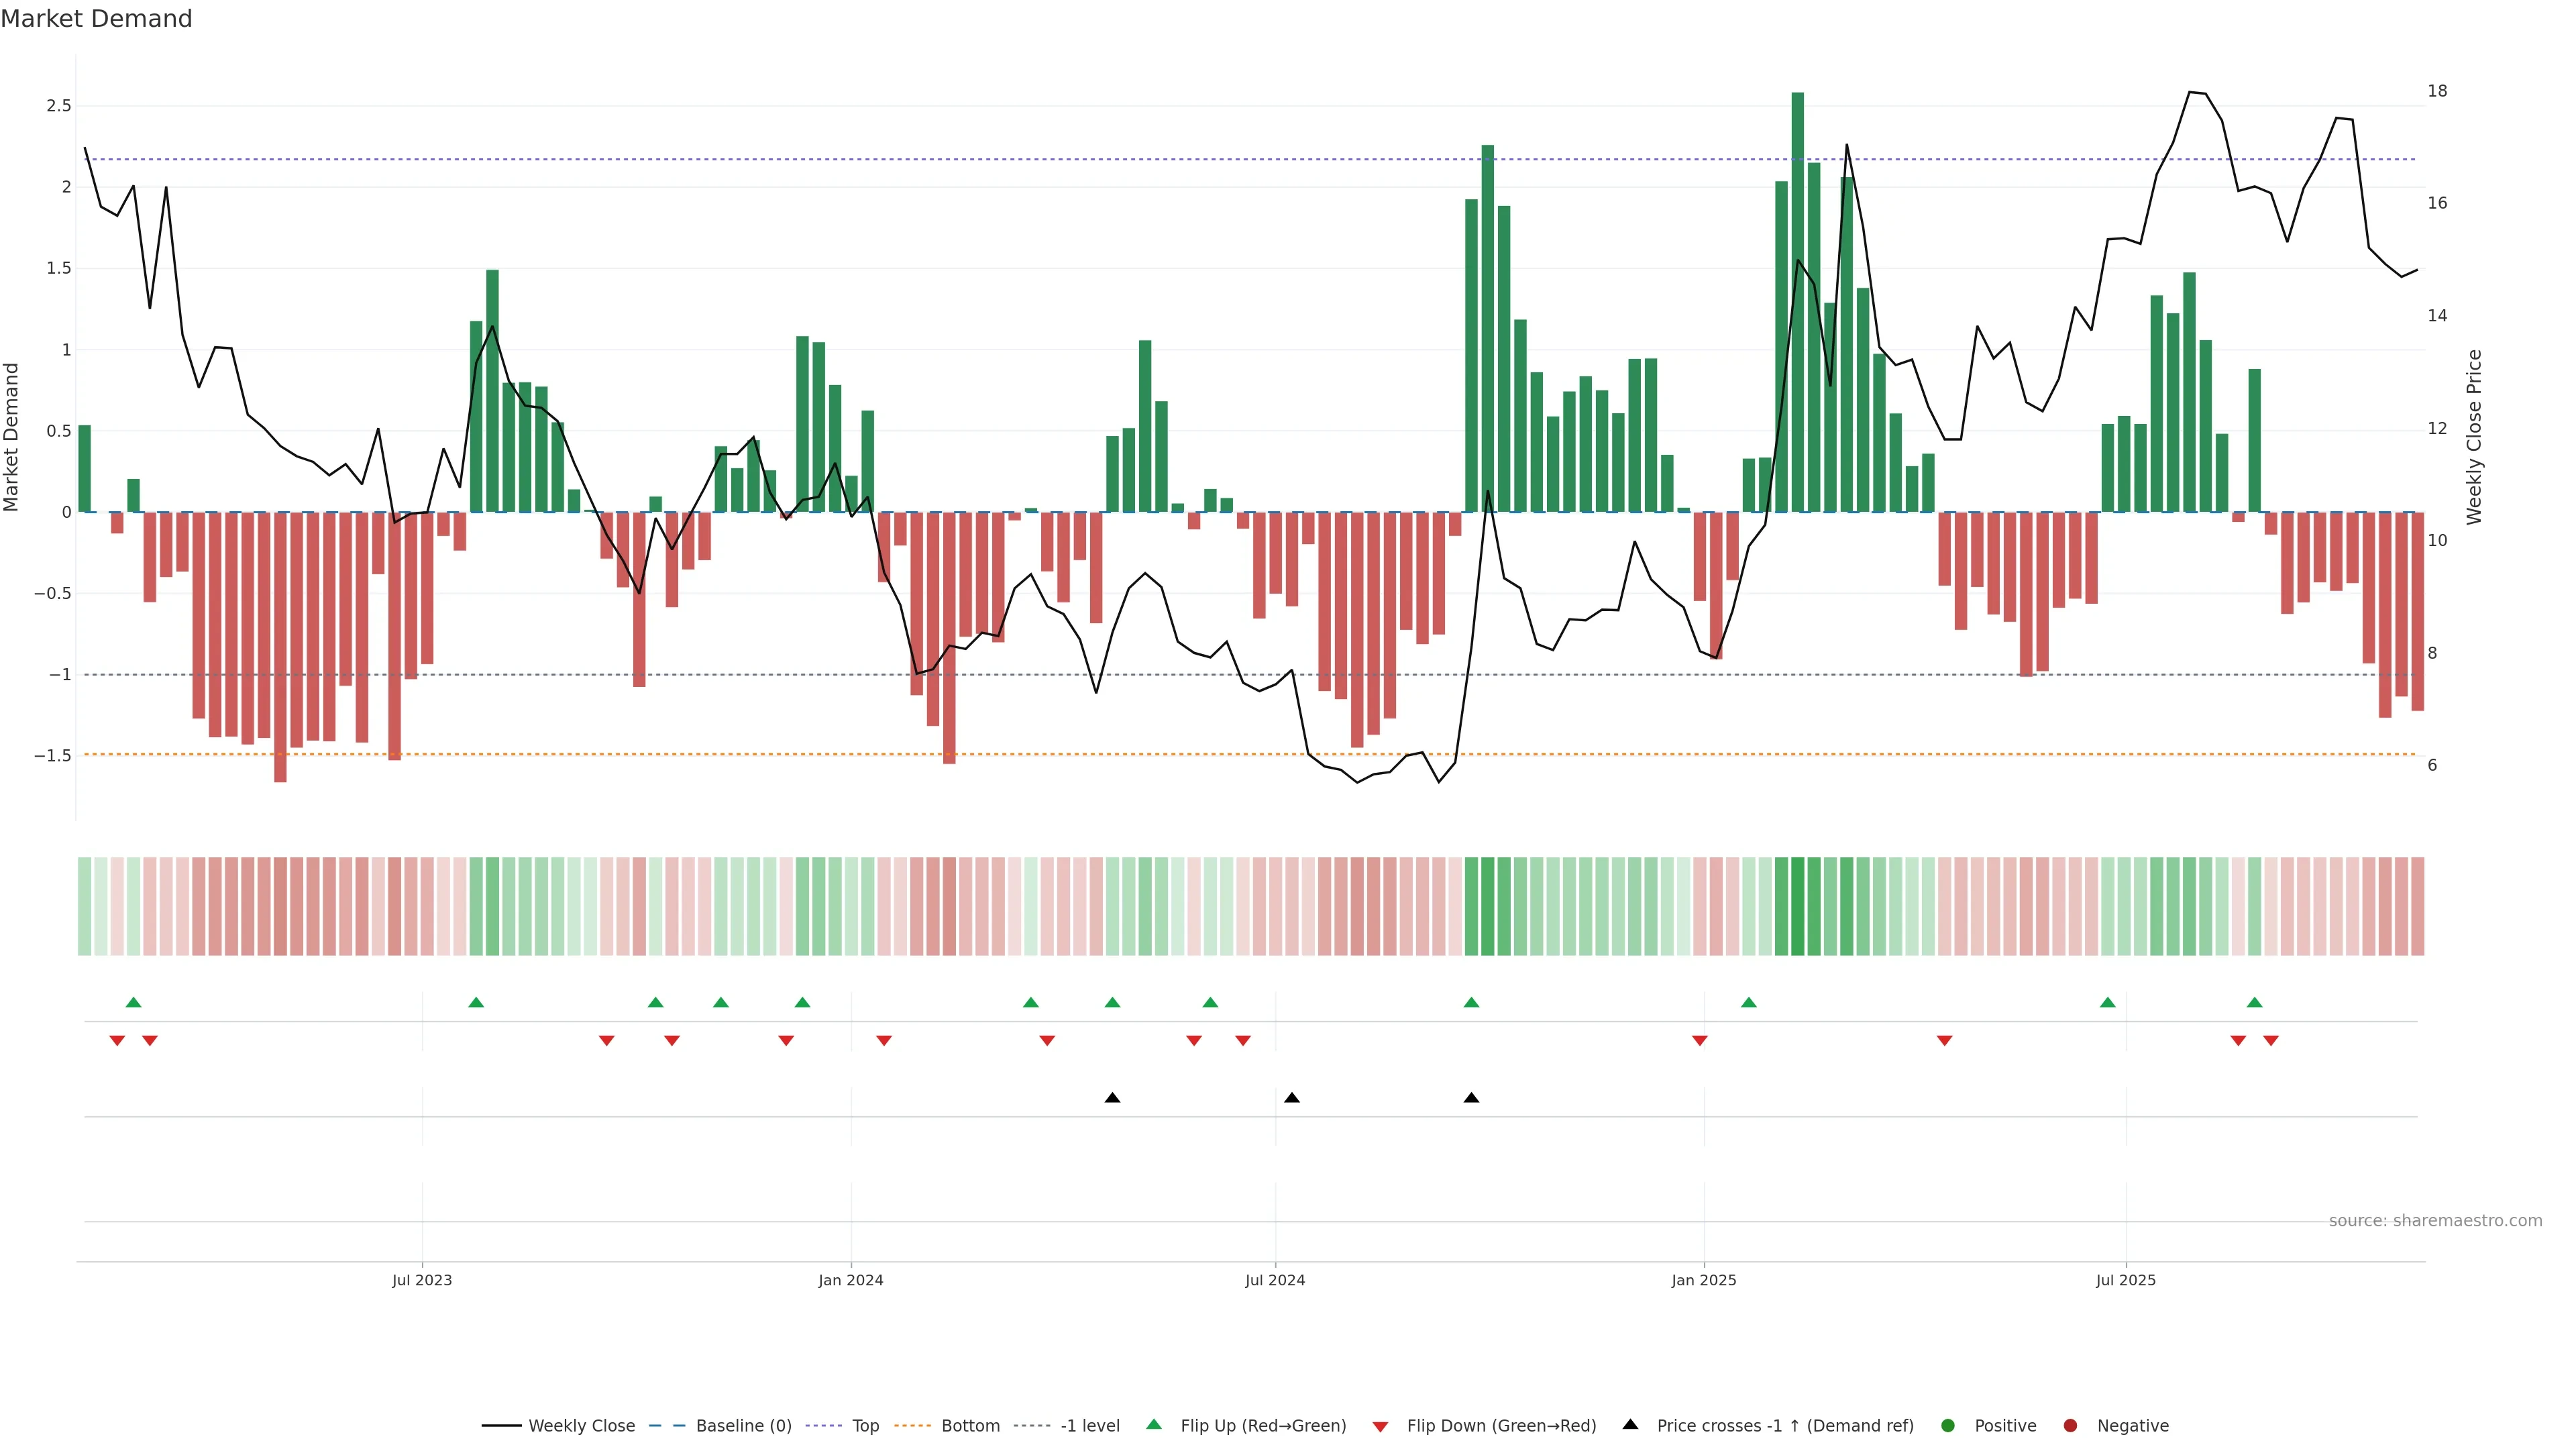Image resolution: width=2576 pixels, height=1449 pixels.
Task: Hide the Top dotted line series
Action: click(x=865, y=1426)
